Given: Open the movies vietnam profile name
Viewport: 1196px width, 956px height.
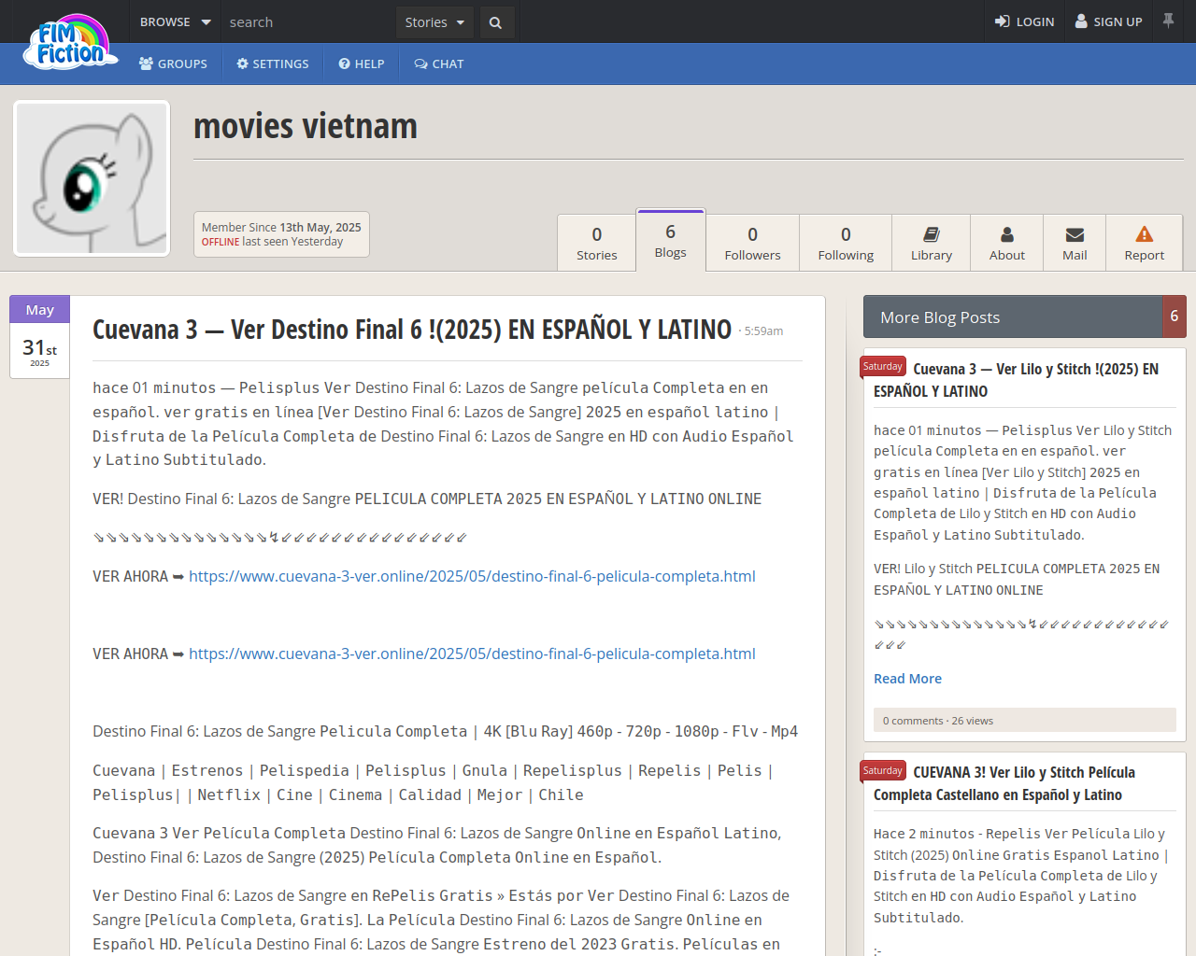Looking at the screenshot, I should [x=306, y=126].
